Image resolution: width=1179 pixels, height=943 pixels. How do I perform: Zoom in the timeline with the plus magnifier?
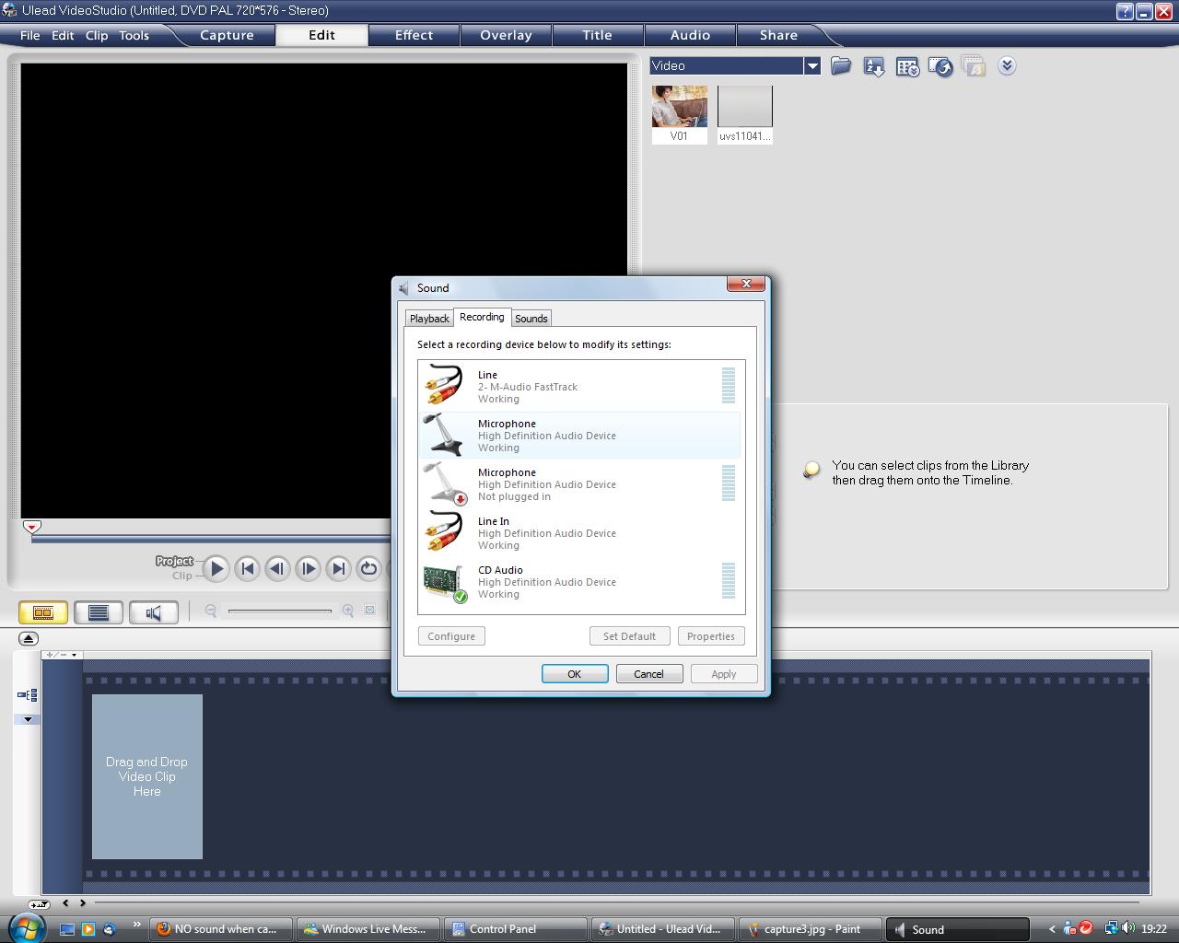[x=348, y=611]
